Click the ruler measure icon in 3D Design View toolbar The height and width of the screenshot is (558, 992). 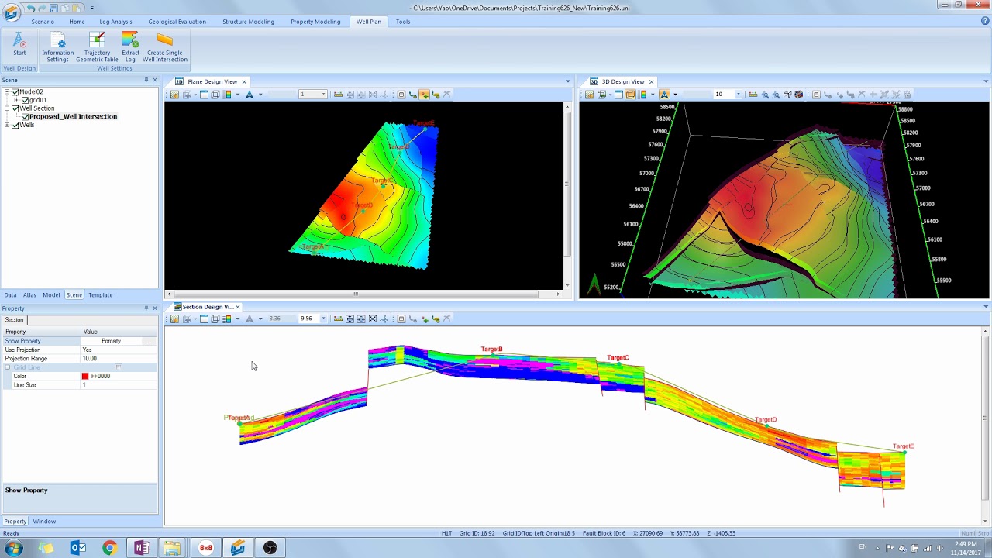[x=753, y=95]
